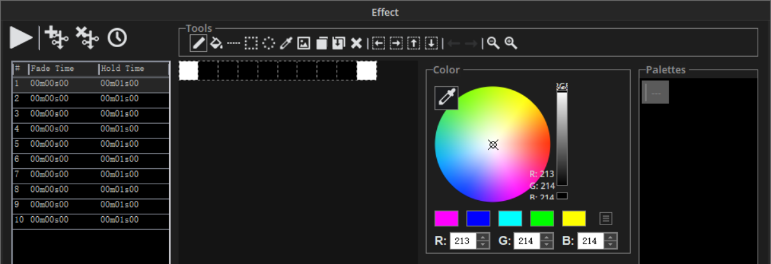Click the zoom out magnifier
The image size is (771, 264).
pyautogui.click(x=493, y=43)
